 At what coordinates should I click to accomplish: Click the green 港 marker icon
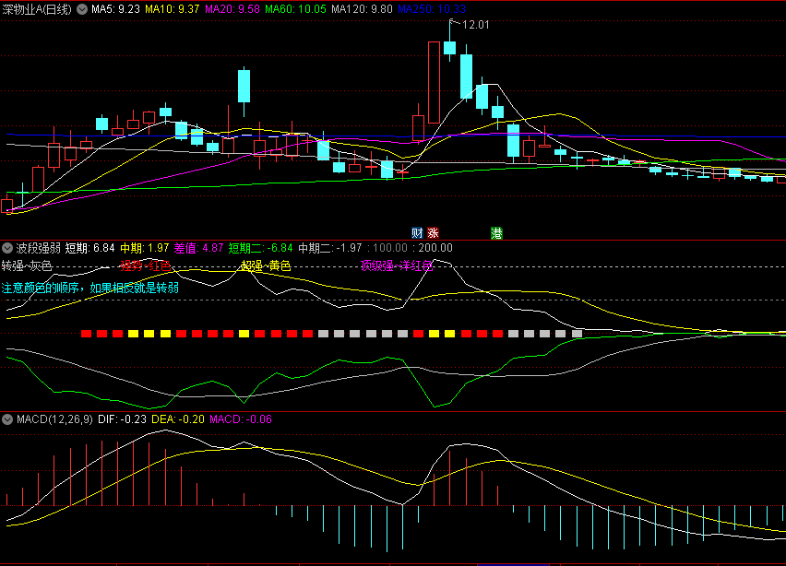(496, 233)
